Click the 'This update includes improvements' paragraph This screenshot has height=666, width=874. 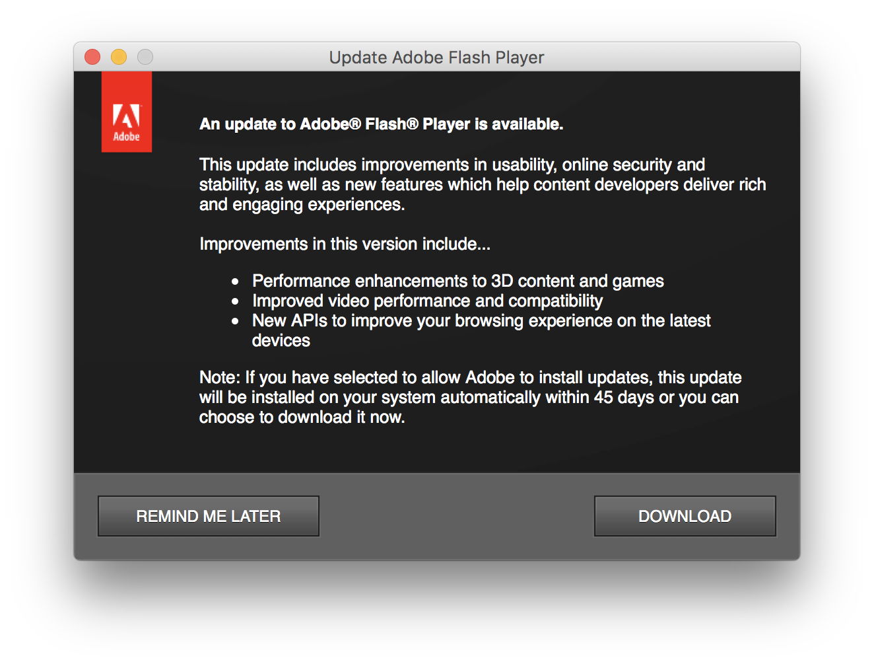tap(482, 184)
